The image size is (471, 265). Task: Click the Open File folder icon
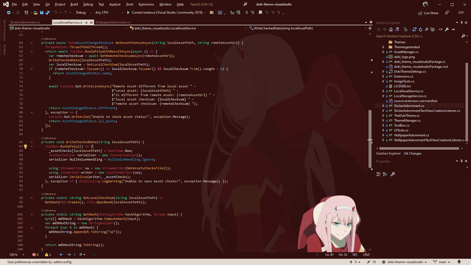(36, 13)
